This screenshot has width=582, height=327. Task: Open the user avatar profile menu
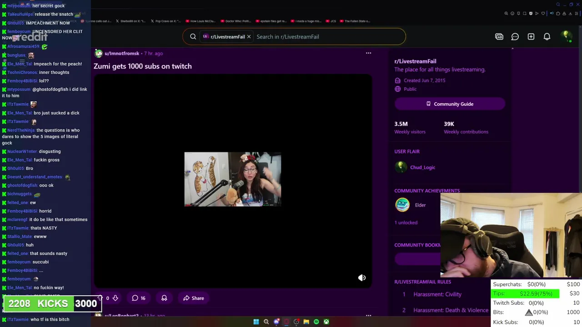tap(566, 36)
